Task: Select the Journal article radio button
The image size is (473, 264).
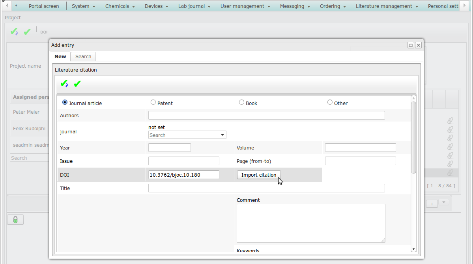Action: [x=65, y=102]
